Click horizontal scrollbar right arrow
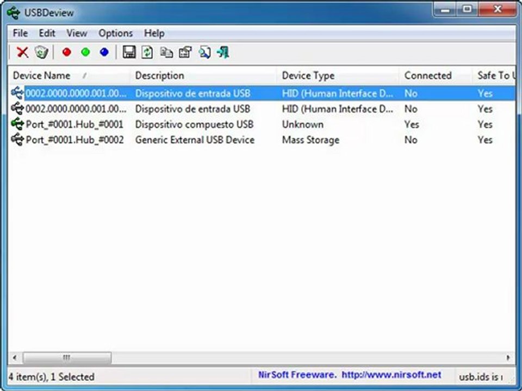The width and height of the screenshot is (522, 391). tap(508, 358)
